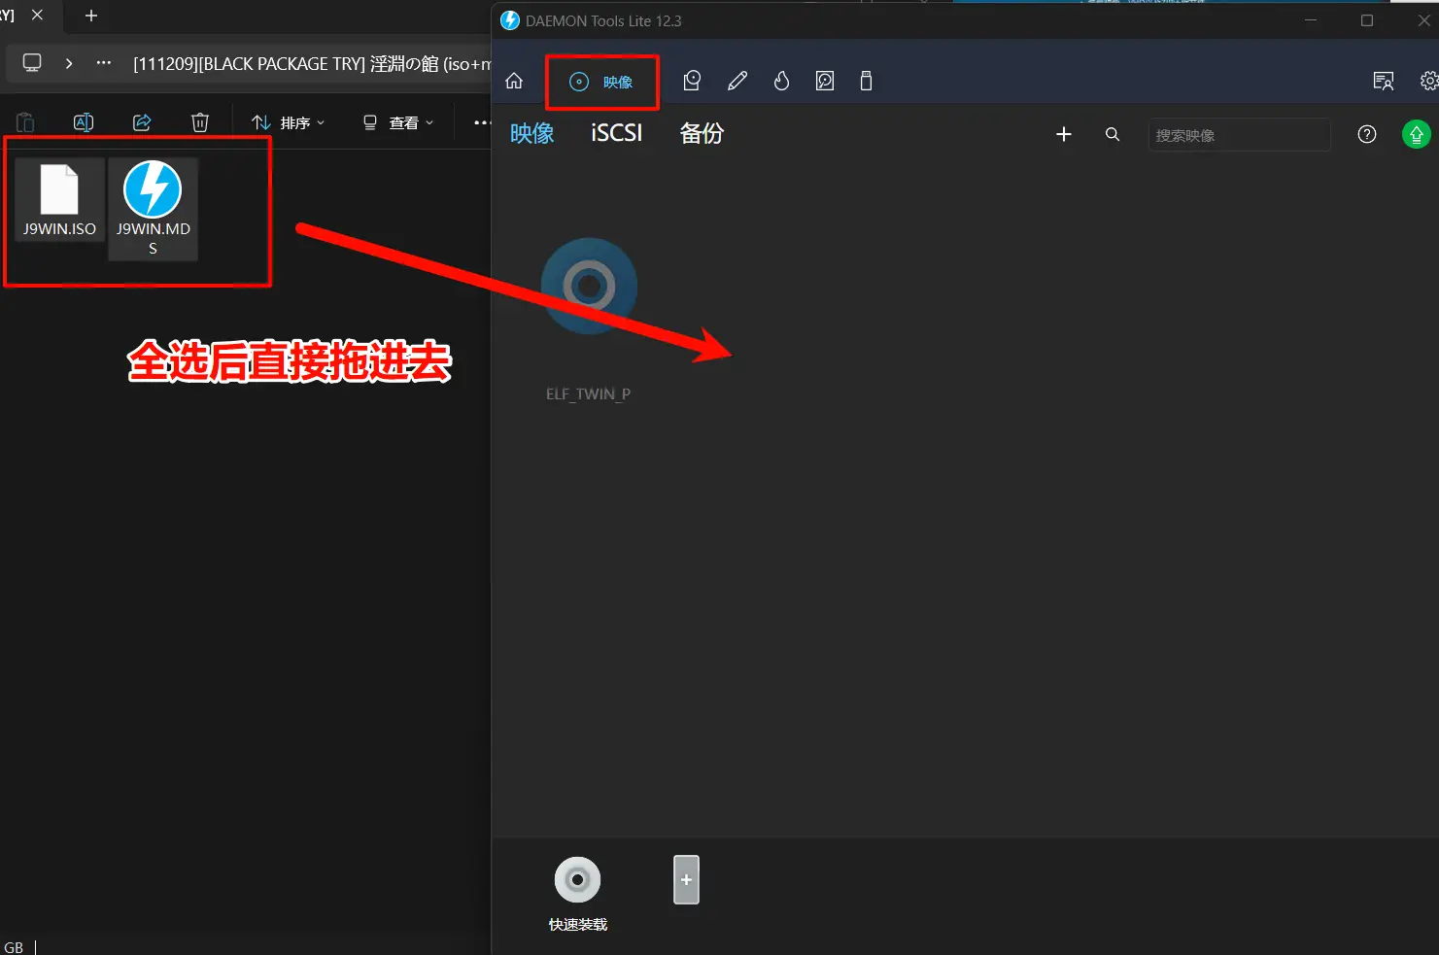The image size is (1439, 955).
Task: Click the This PC monitor icon in address bar
Action: 32,63
